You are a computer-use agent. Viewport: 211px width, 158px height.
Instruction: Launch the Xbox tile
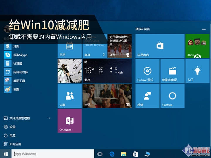click(x=198, y=46)
